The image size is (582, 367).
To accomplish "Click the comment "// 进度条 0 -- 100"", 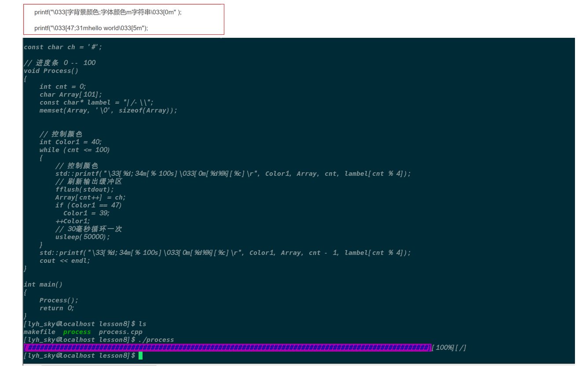I will coord(59,63).
